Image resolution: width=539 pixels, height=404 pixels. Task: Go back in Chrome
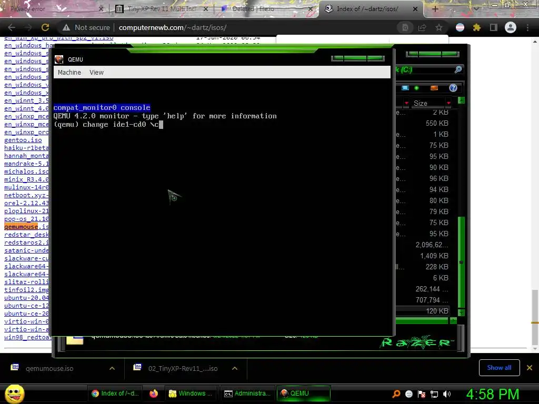tap(12, 27)
